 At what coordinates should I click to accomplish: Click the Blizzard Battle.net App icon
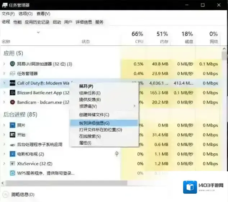point(12,93)
